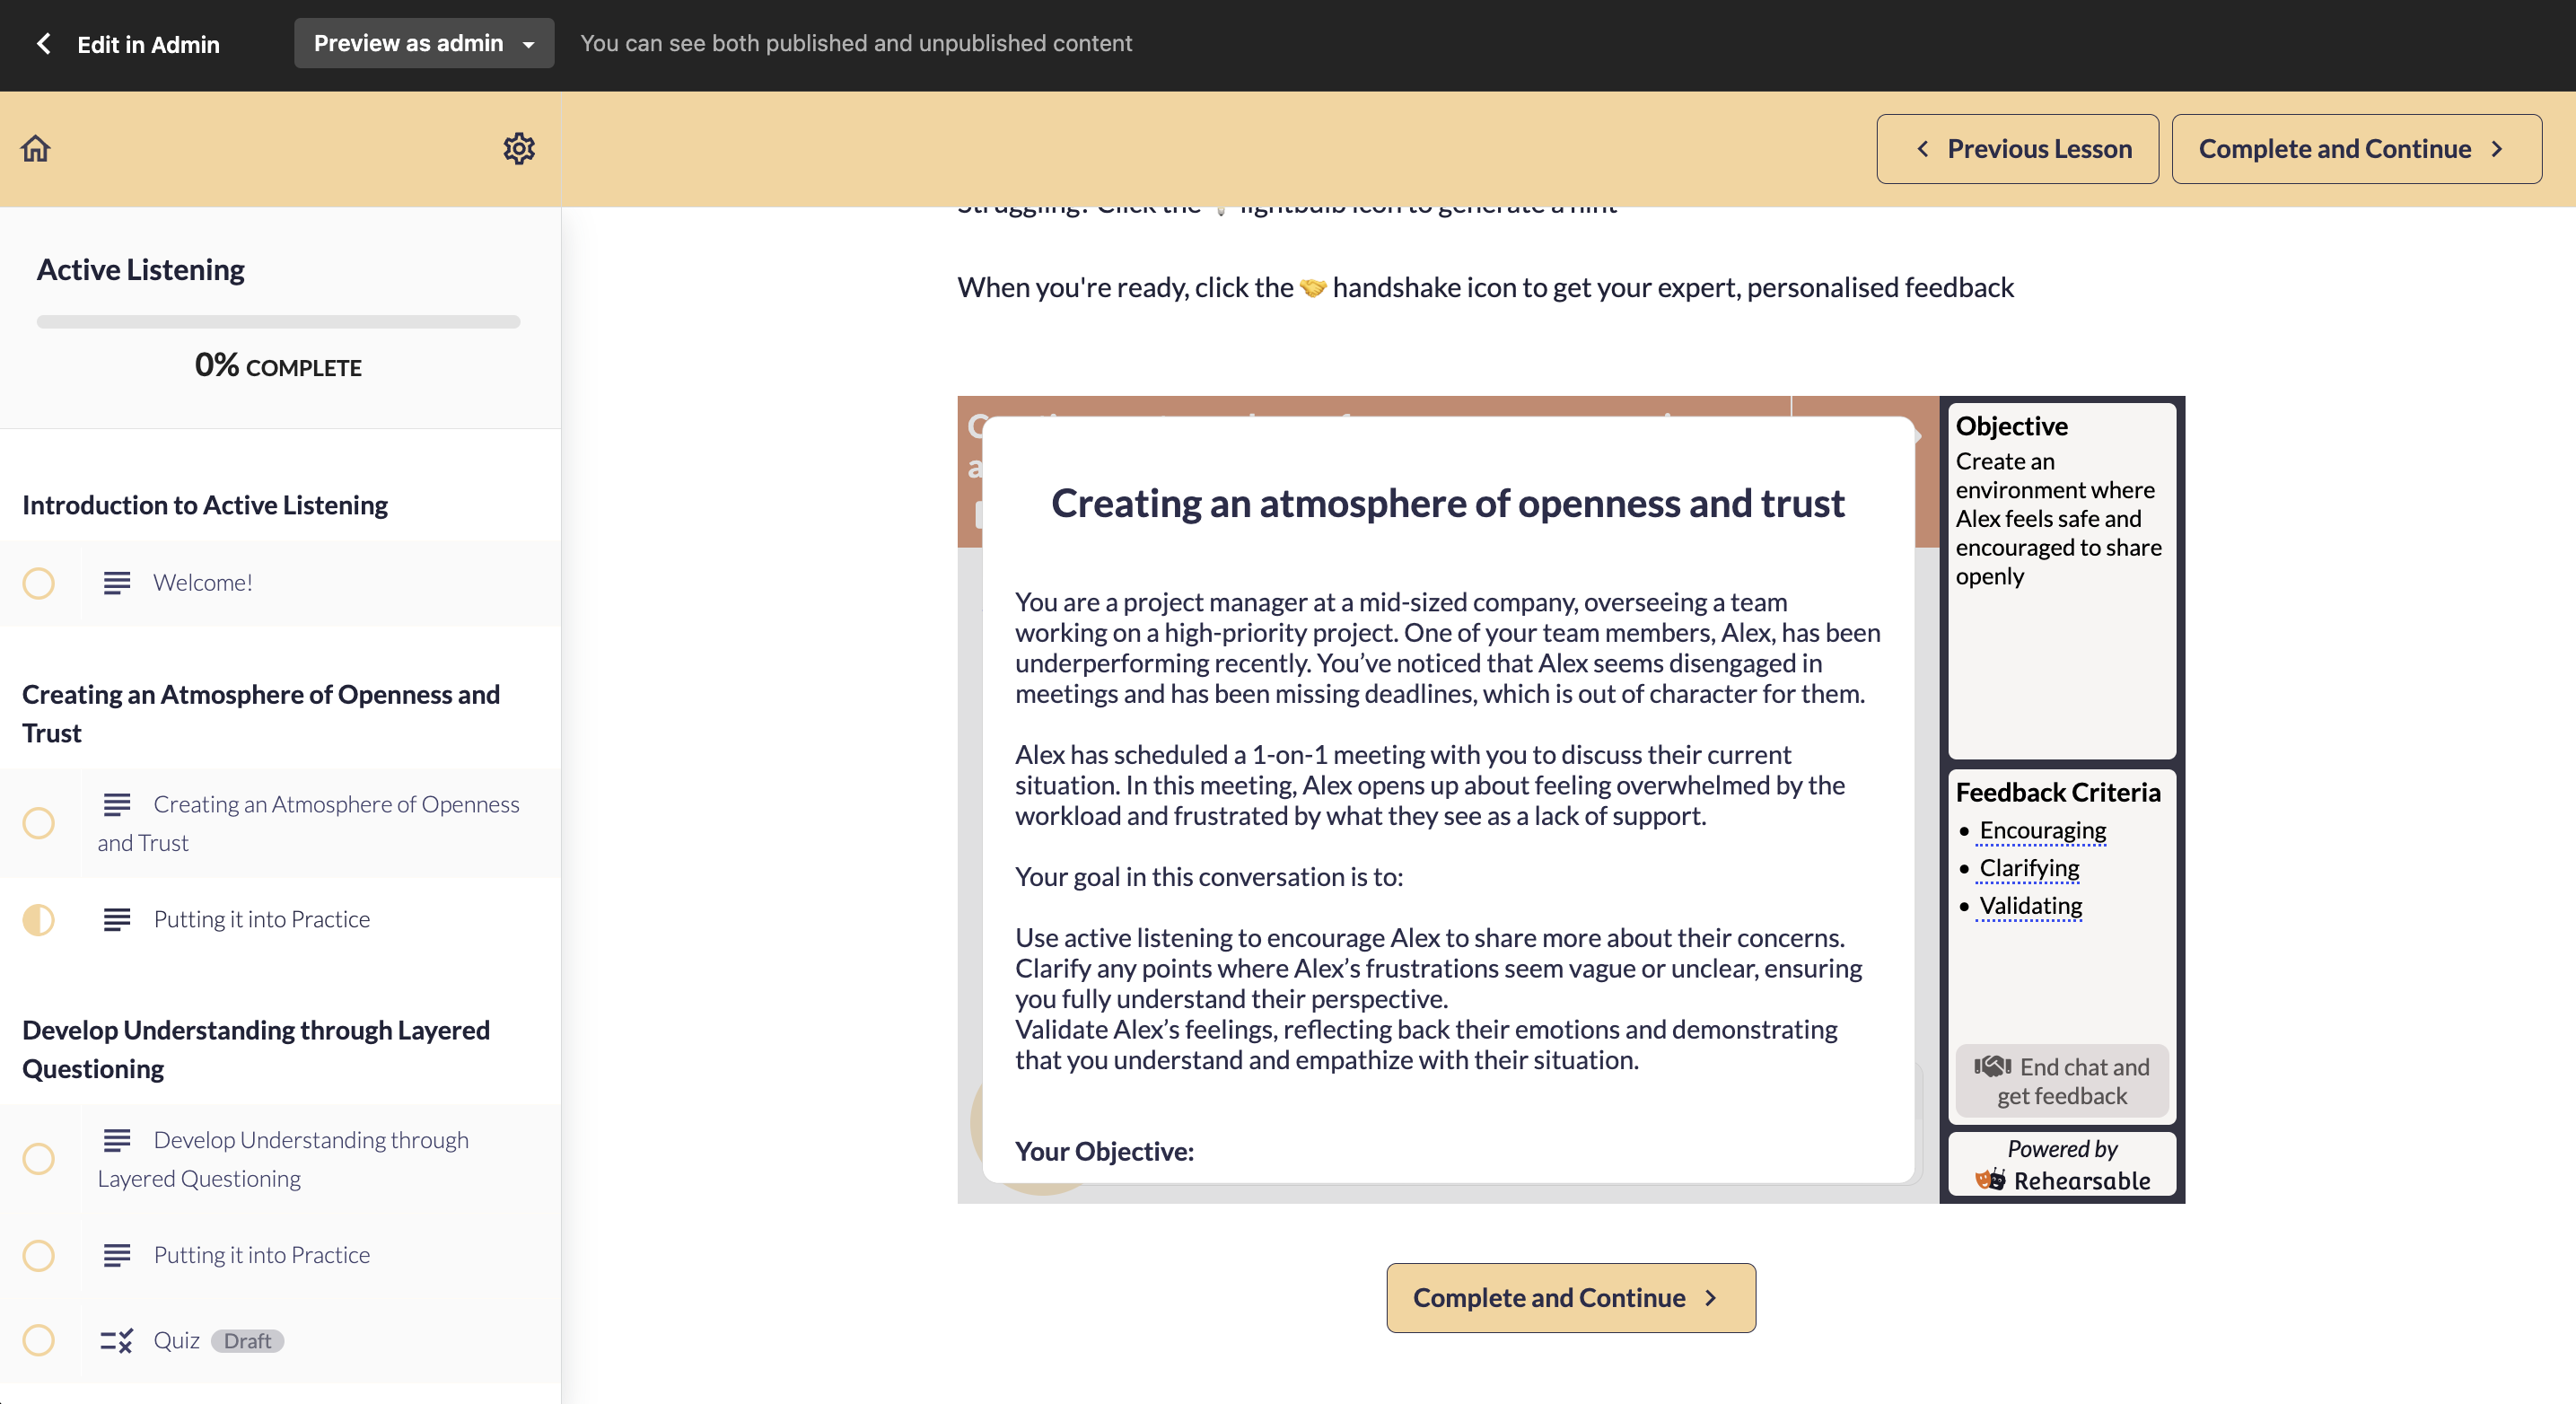The image size is (2576, 1404).
Task: Click the course progress bar
Action: [x=278, y=322]
